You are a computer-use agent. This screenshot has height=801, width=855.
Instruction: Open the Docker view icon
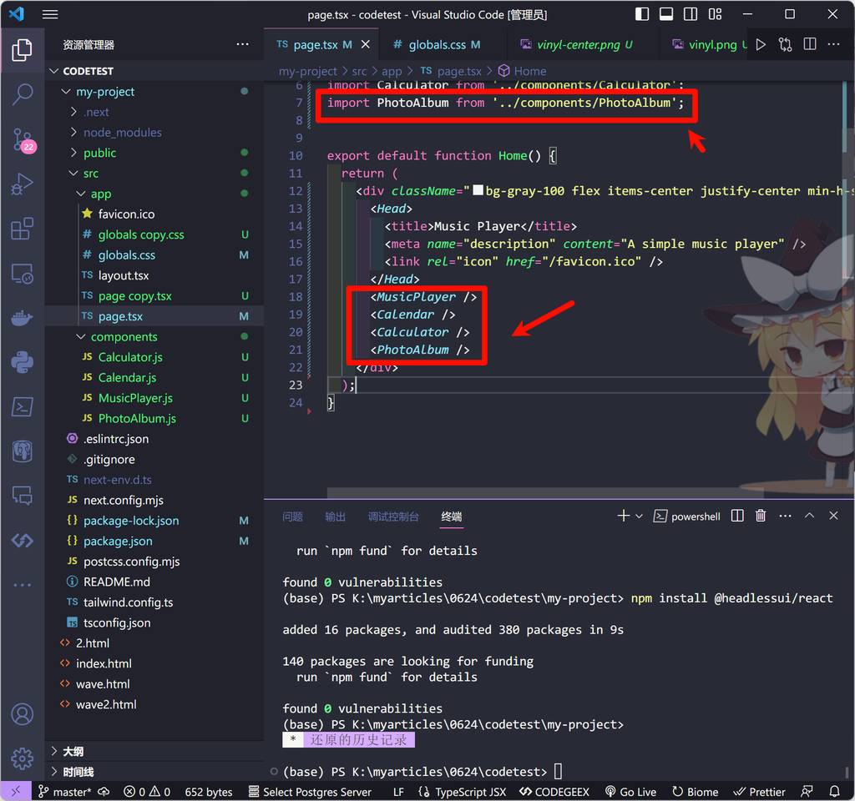point(23,318)
